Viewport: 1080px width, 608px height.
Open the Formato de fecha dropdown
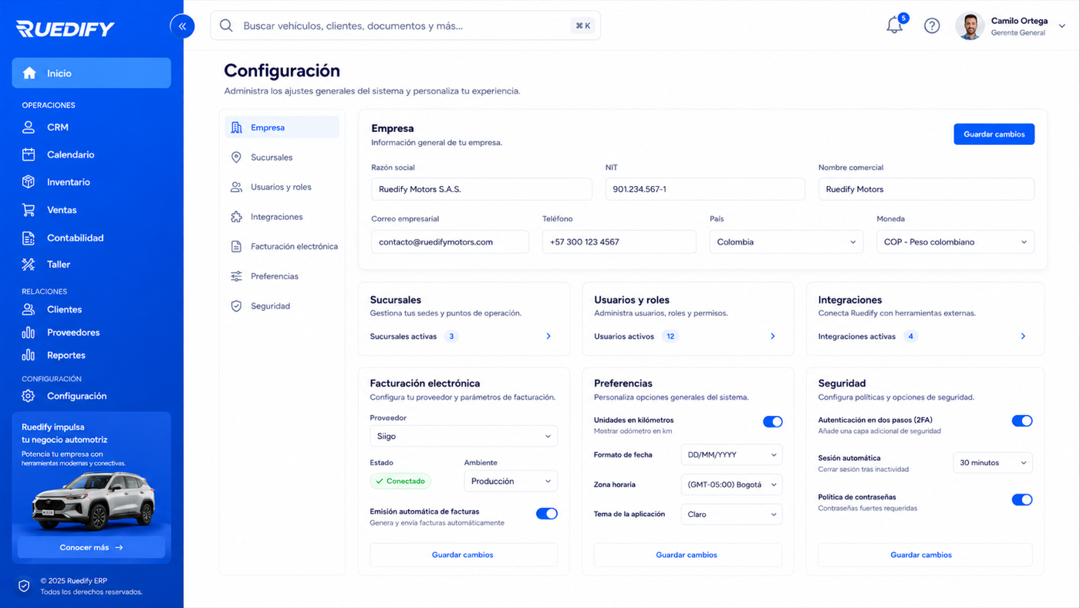(x=731, y=454)
